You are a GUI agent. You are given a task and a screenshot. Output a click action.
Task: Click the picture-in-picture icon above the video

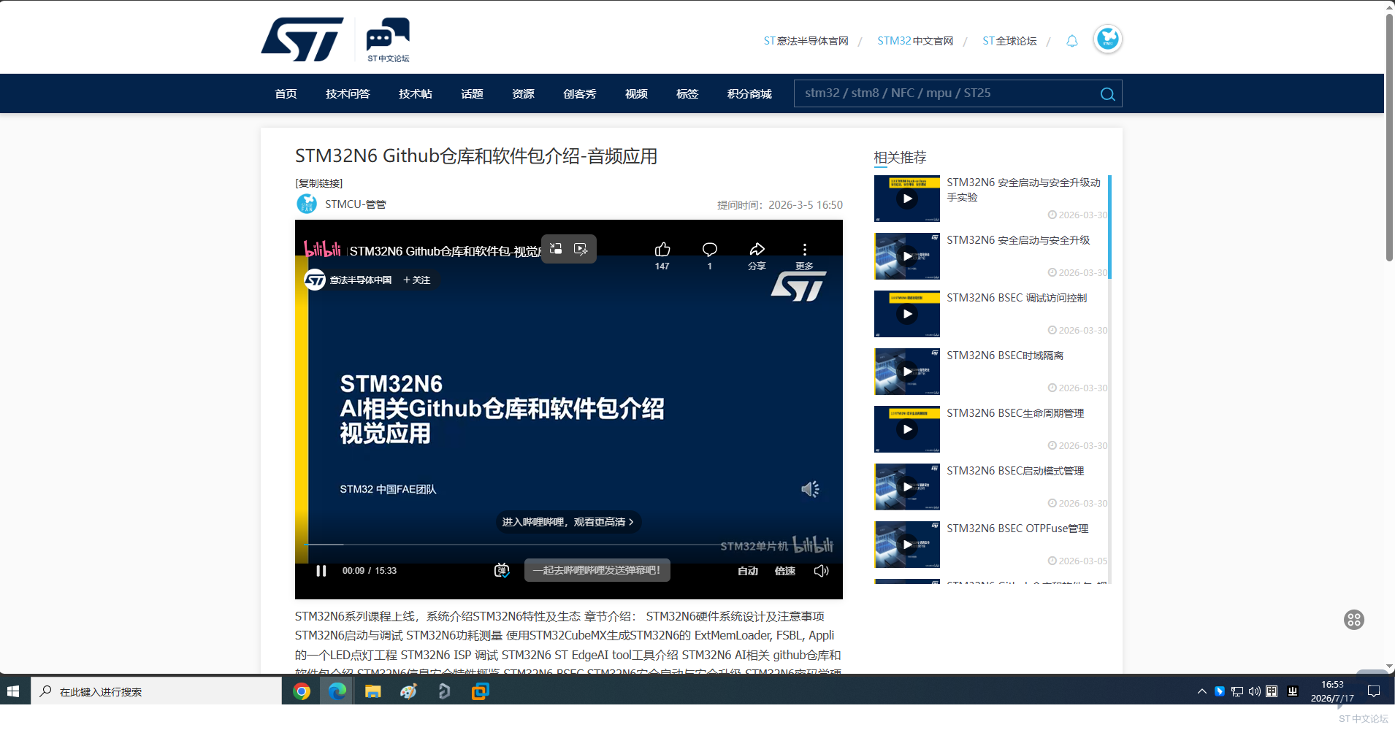[x=556, y=249]
